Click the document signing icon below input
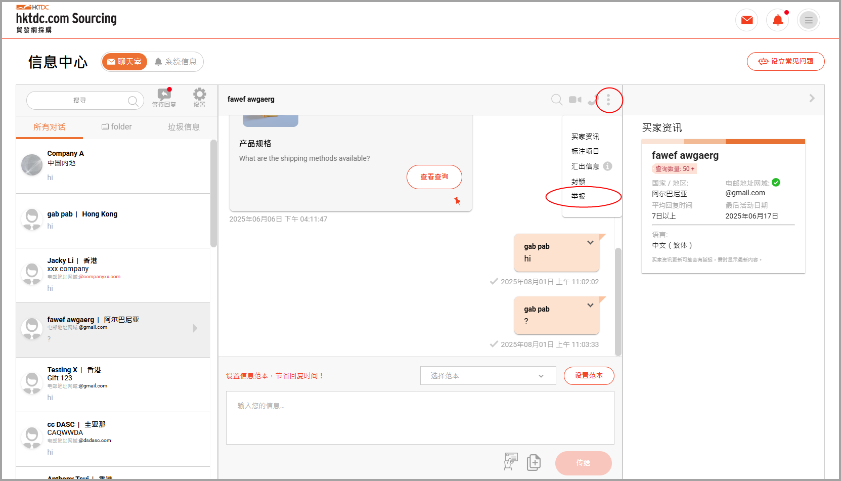 pyautogui.click(x=511, y=462)
